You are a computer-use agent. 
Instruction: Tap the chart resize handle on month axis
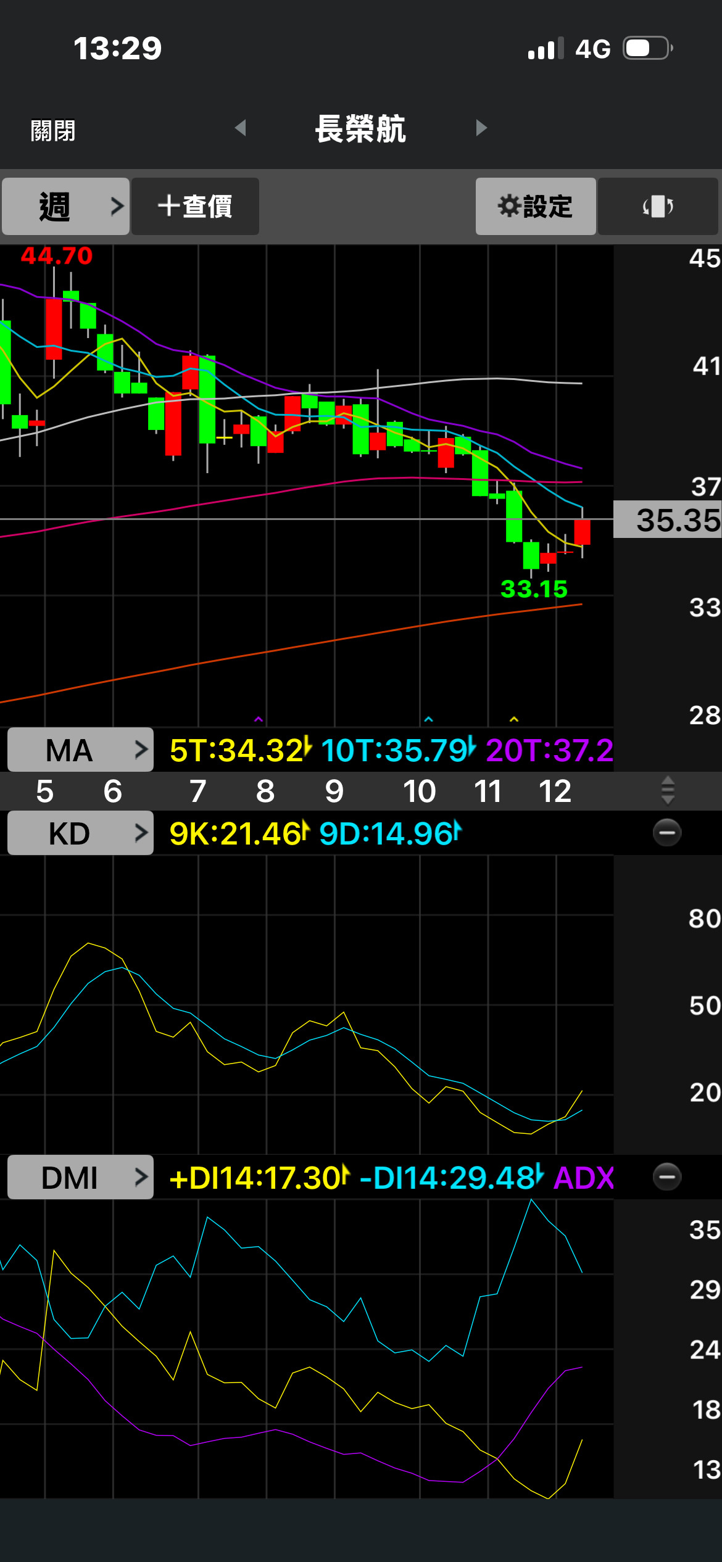pos(668,791)
